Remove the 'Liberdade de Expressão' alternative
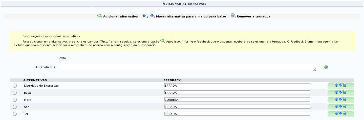The width and height of the screenshot is (364, 120). 344,85
